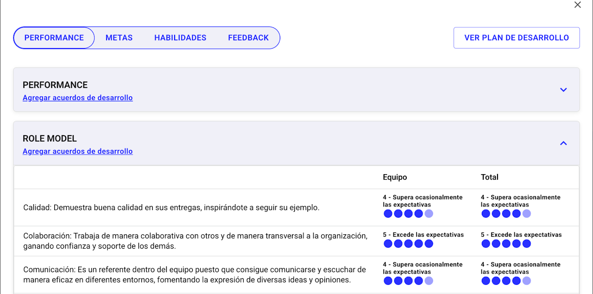The width and height of the screenshot is (593, 294).
Task: Click Agregar acuerdos de desarrollo under ROLE MODEL
Action: pyautogui.click(x=78, y=151)
